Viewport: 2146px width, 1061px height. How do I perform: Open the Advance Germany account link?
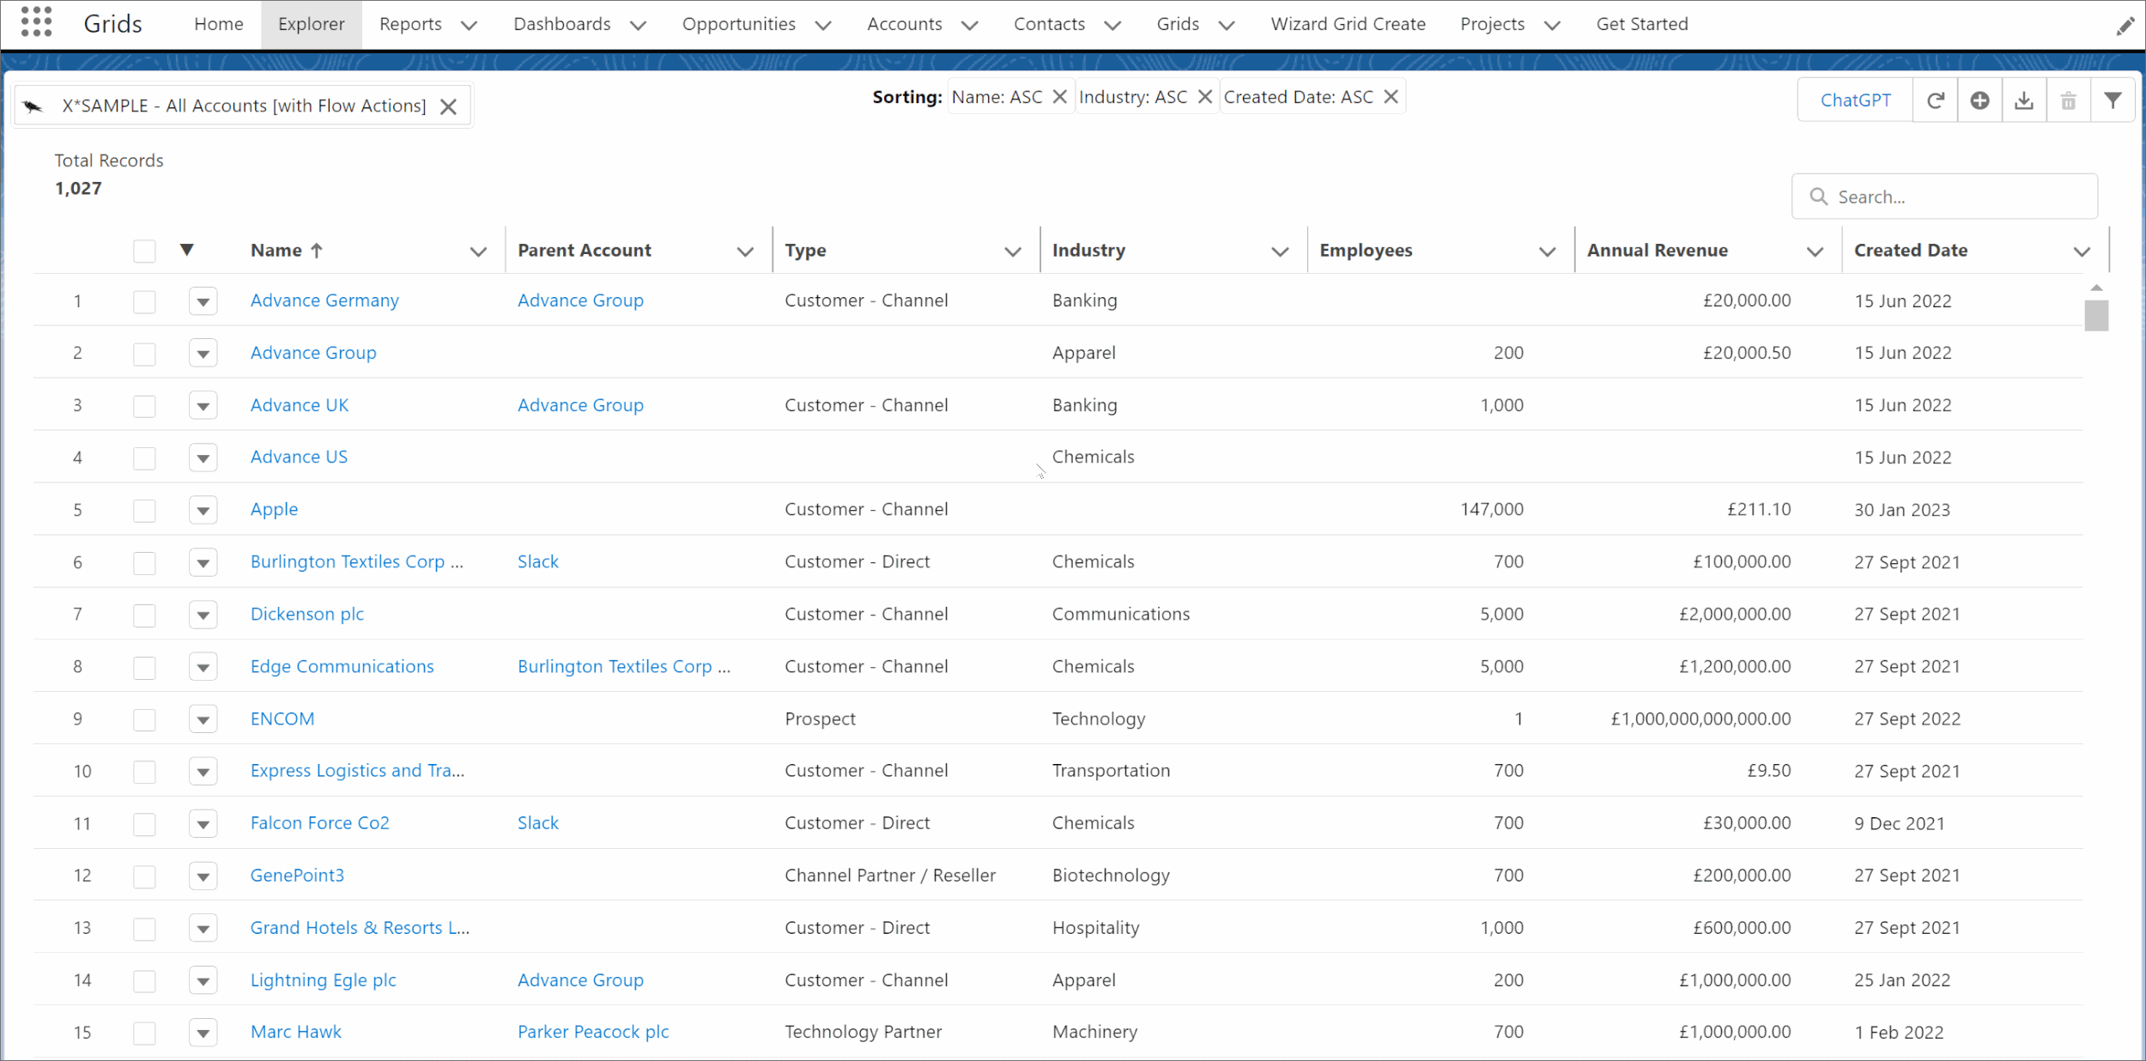324,300
